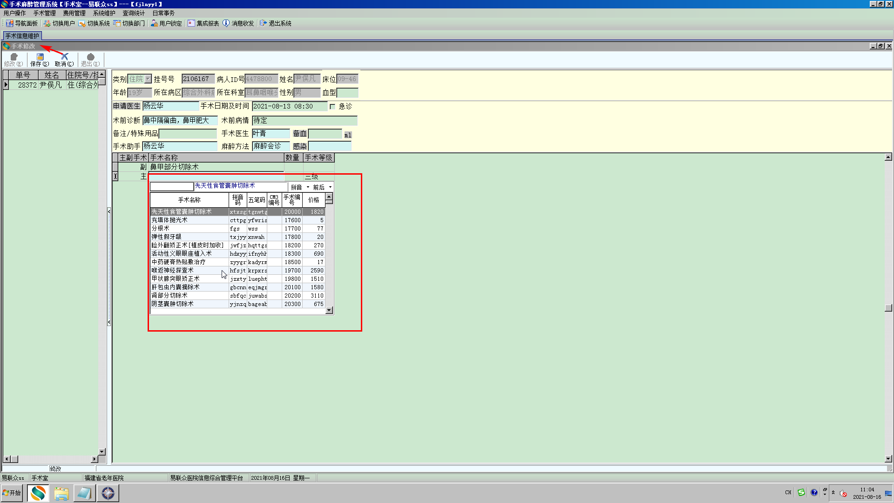Open the 手术管理 menu
The image size is (894, 503).
pyautogui.click(x=44, y=13)
